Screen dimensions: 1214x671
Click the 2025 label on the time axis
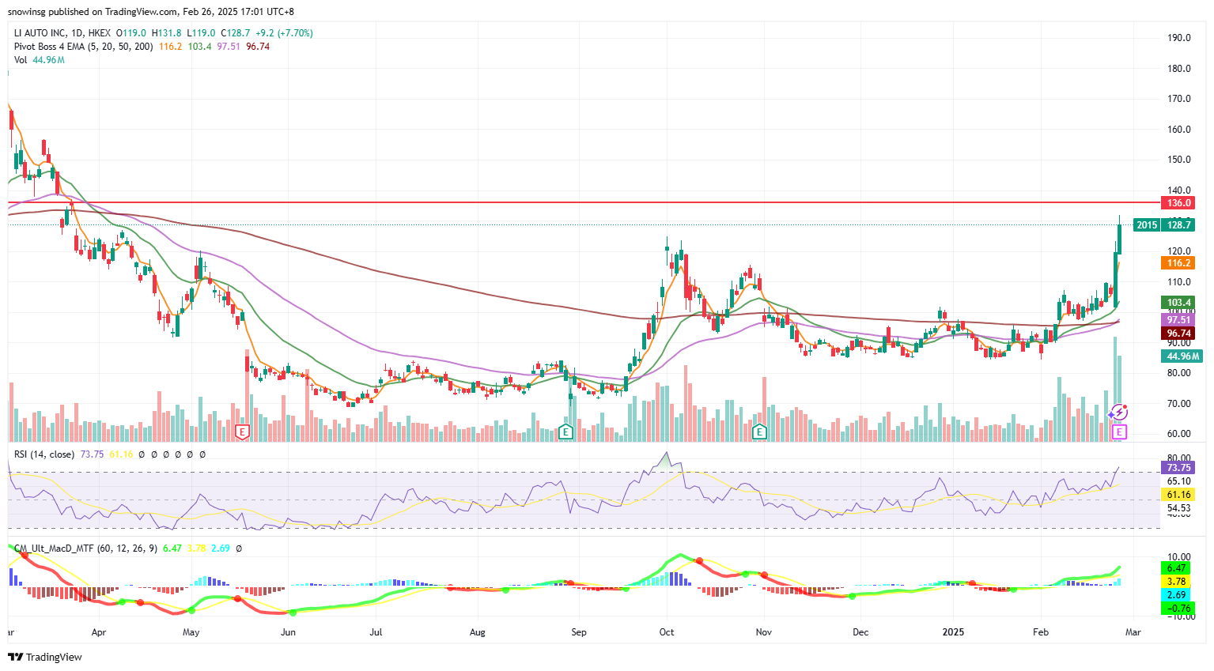point(953,632)
